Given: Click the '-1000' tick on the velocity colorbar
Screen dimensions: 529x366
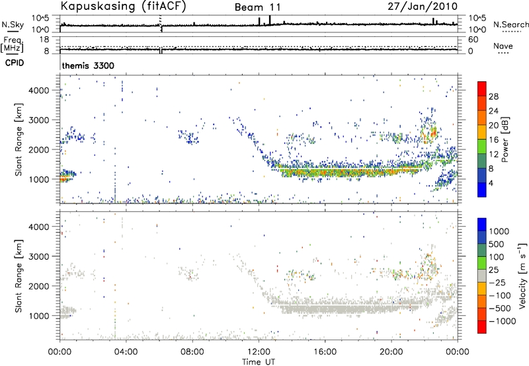Looking at the screenshot, I should point(503,321).
